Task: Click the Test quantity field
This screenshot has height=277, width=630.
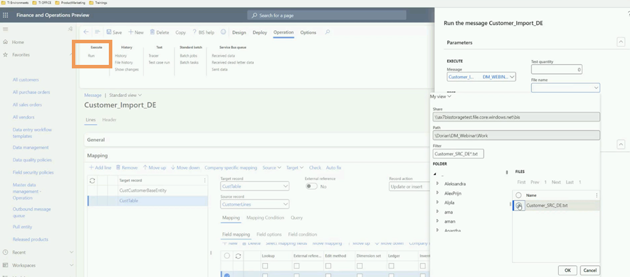Action: click(x=557, y=70)
